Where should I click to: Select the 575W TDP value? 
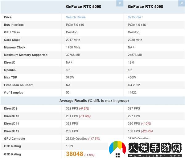tap(70, 77)
